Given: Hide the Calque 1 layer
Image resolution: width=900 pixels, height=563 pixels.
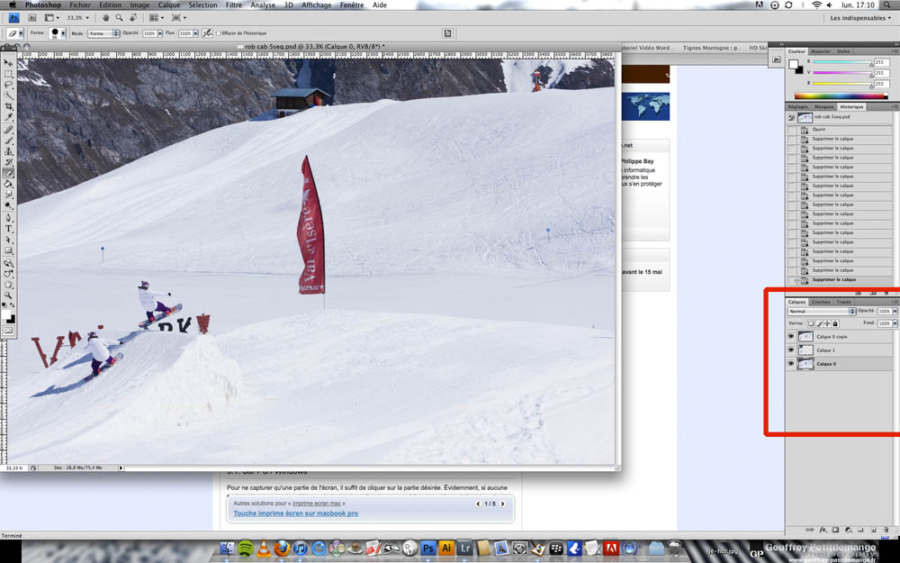Looking at the screenshot, I should pyautogui.click(x=791, y=350).
